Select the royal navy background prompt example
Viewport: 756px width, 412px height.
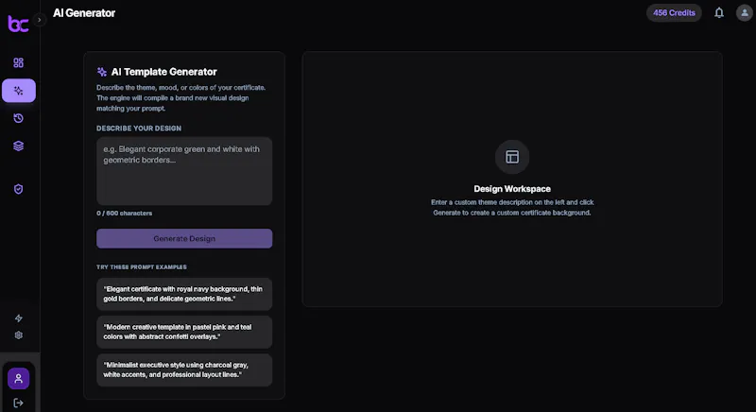(x=184, y=294)
